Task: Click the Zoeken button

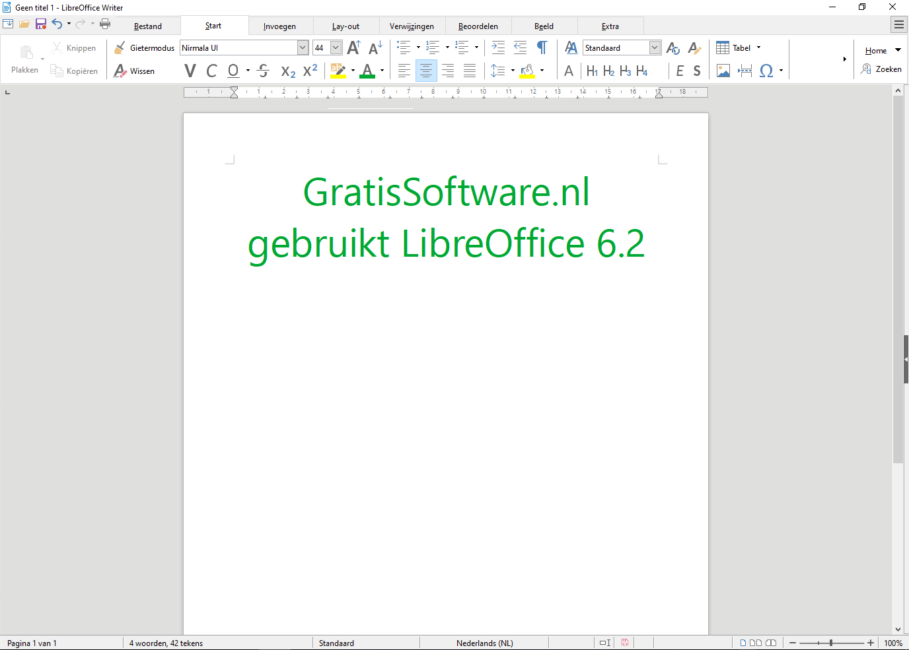Action: point(881,69)
